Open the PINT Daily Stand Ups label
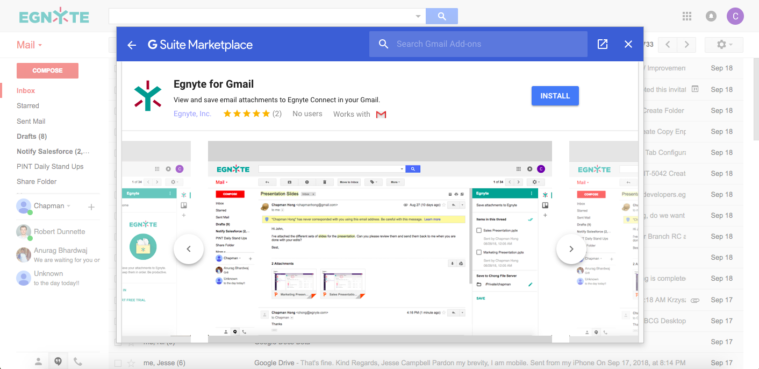The image size is (759, 369). click(x=50, y=166)
